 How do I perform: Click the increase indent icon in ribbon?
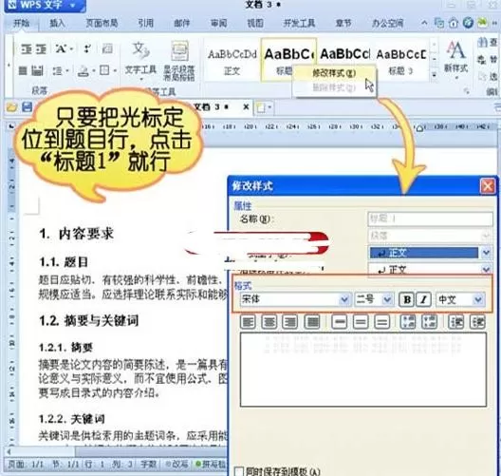(41, 49)
